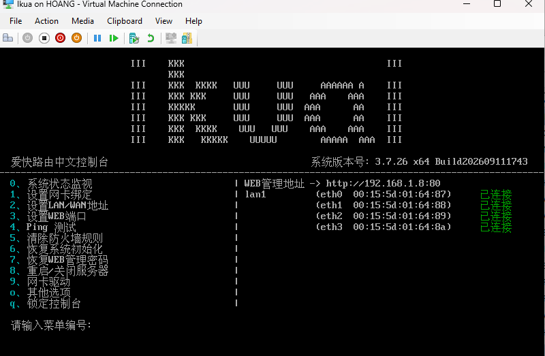
Task: Click menu option 5 清除防火墙规则
Action: 57,238
